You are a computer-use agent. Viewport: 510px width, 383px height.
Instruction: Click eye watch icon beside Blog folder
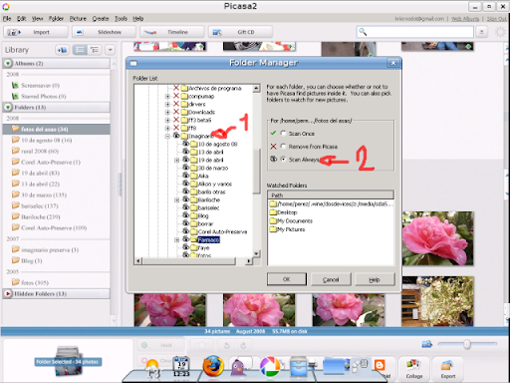pos(186,215)
